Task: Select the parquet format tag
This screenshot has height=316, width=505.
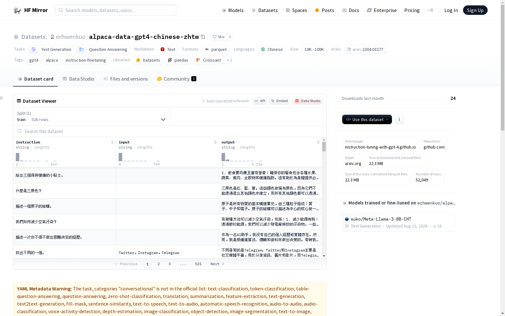Action: pyautogui.click(x=216, y=49)
